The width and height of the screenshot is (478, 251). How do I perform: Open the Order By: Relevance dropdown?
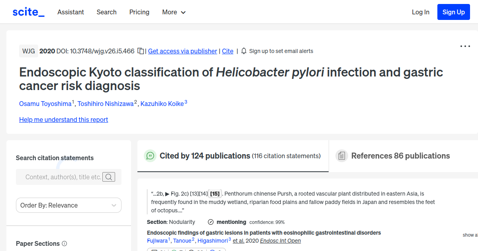point(69,205)
